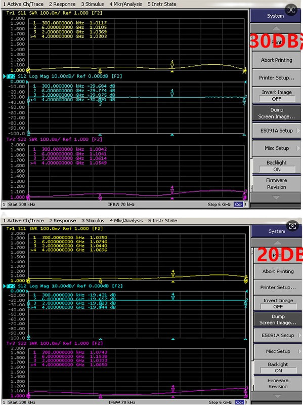Open the 3 Stimulus menu in the top window
The image size is (303, 405).
click(93, 4)
